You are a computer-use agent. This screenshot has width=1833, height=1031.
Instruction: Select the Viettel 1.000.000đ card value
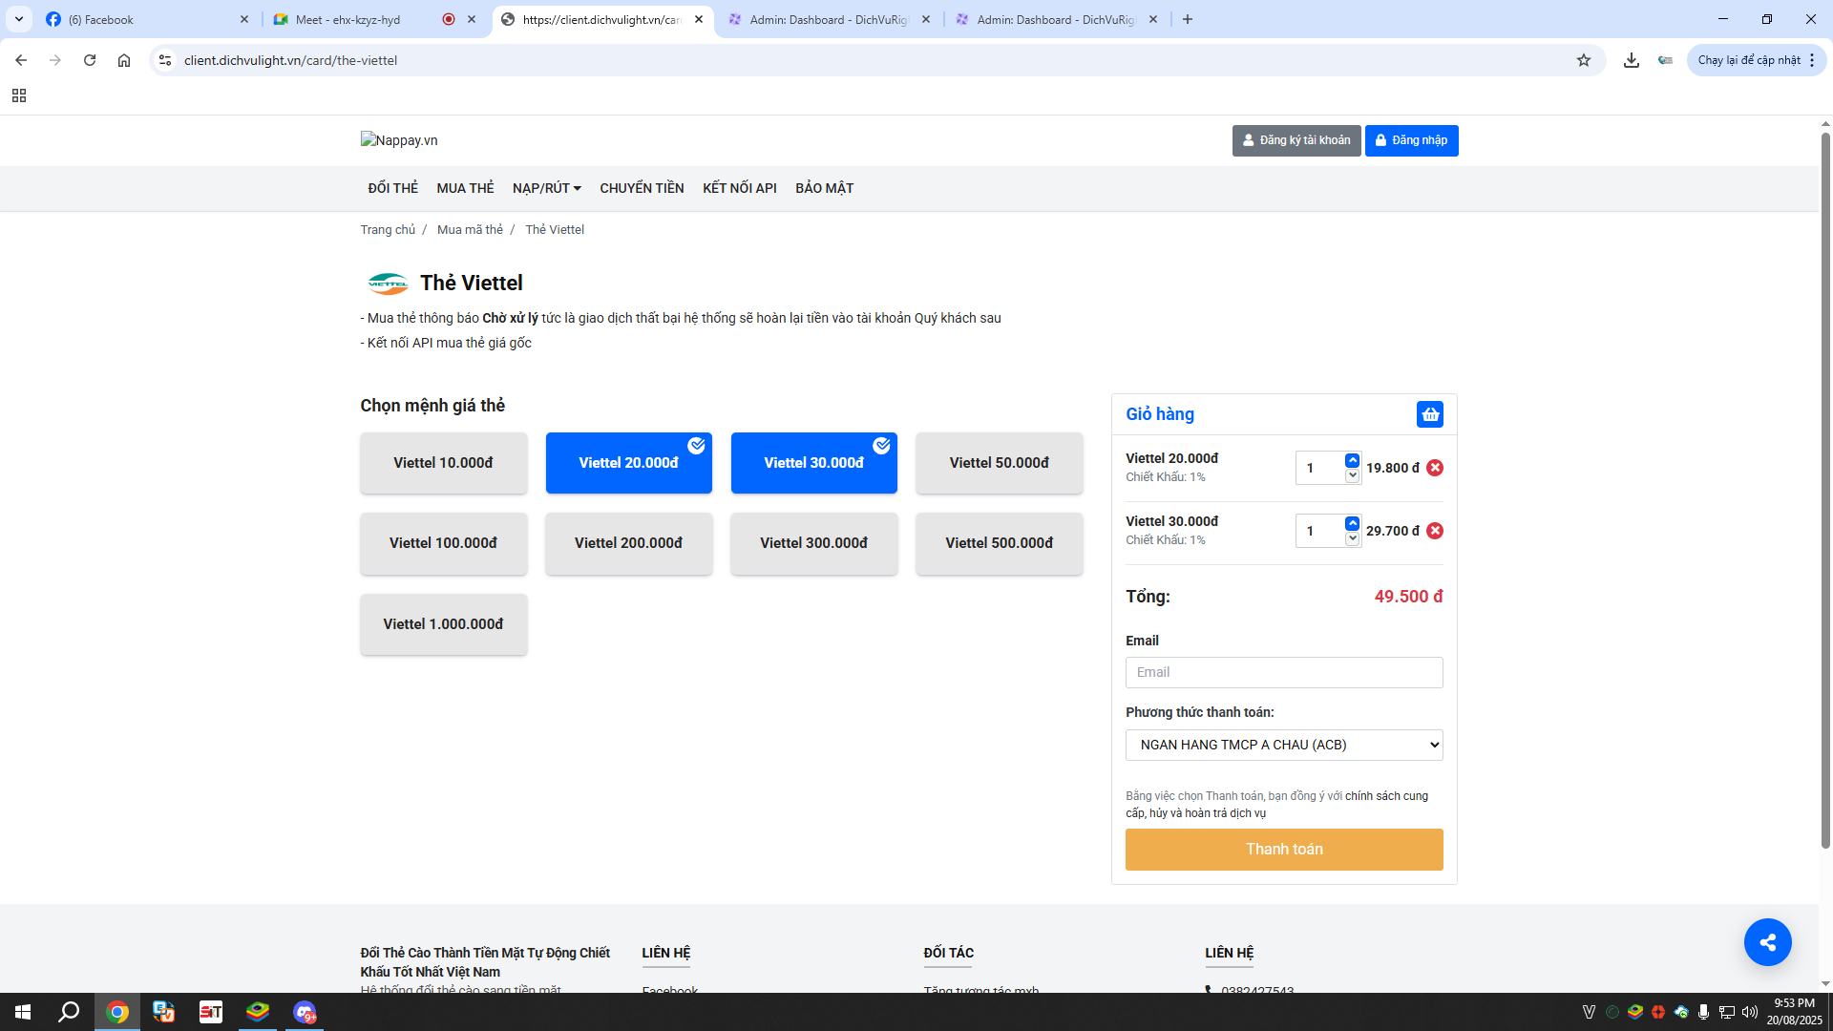pyautogui.click(x=444, y=624)
